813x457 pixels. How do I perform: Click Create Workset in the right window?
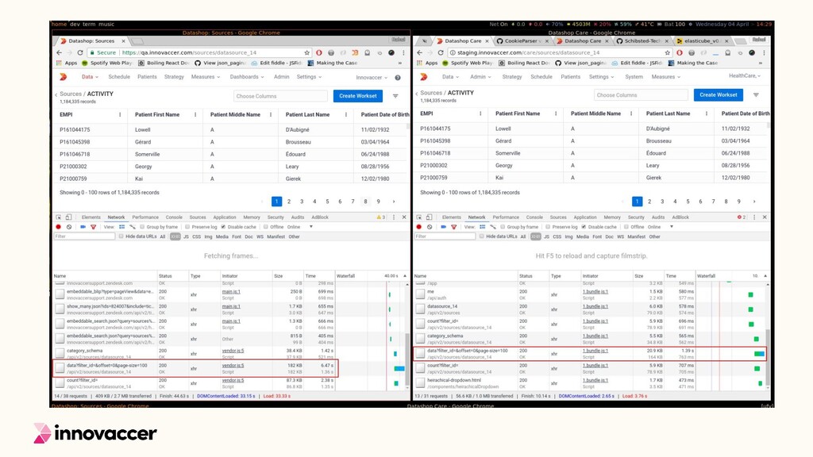click(x=718, y=95)
